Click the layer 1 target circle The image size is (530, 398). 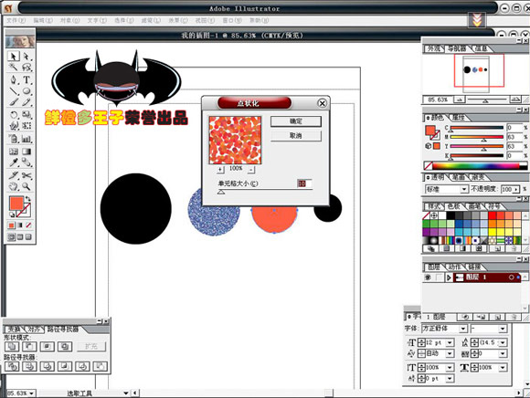click(x=511, y=278)
